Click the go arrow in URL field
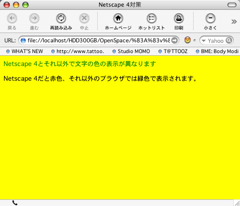Screen dimensions: 240x206 coord(174,41)
